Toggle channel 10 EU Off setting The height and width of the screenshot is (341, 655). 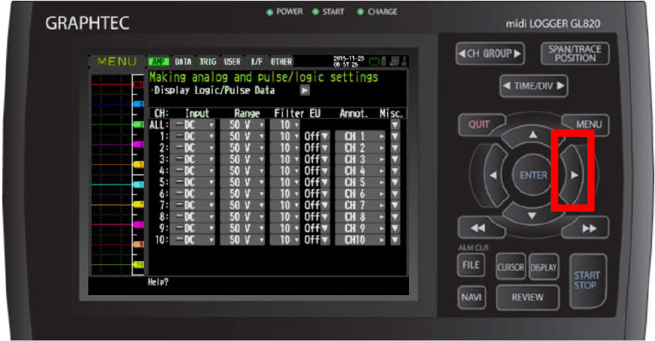(317, 239)
